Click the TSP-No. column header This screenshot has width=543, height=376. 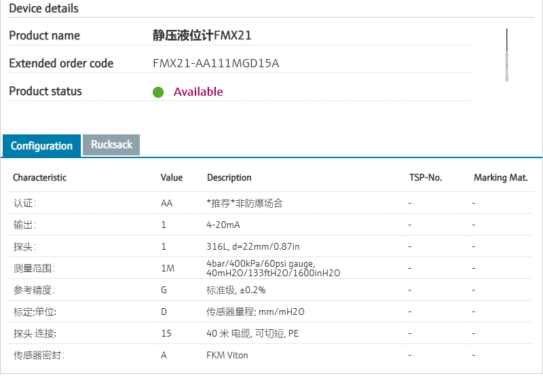(x=425, y=178)
